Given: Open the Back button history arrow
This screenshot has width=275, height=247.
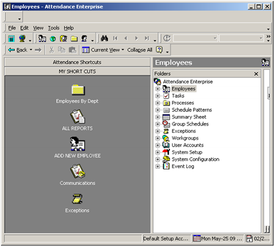Looking at the screenshot, I should pyautogui.click(x=31, y=49).
